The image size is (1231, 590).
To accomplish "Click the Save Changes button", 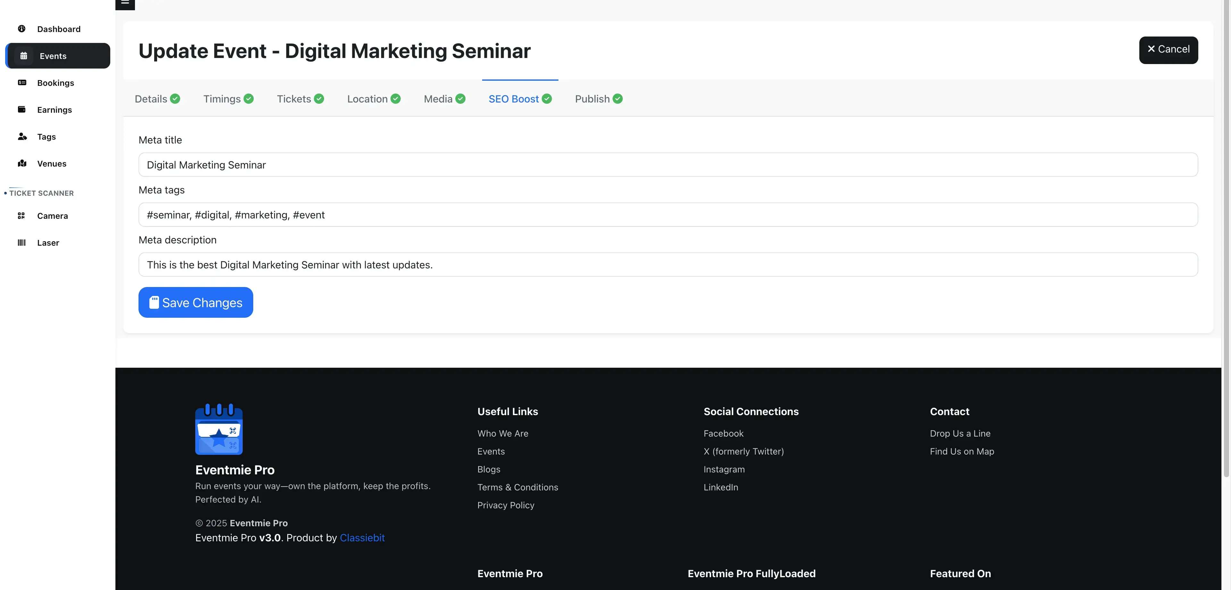I will 196,302.
